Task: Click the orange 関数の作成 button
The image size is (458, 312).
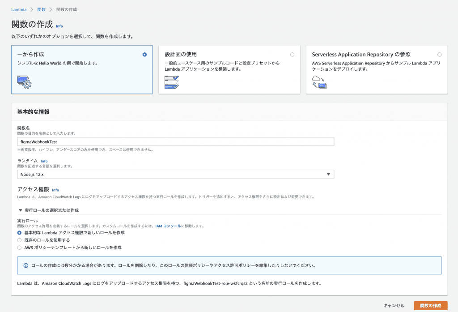Action: coord(431,306)
